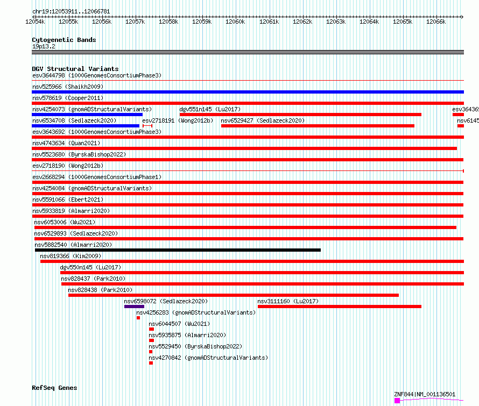Select the nsv4254084 gnomADStructuralVariants label

pos(92,188)
